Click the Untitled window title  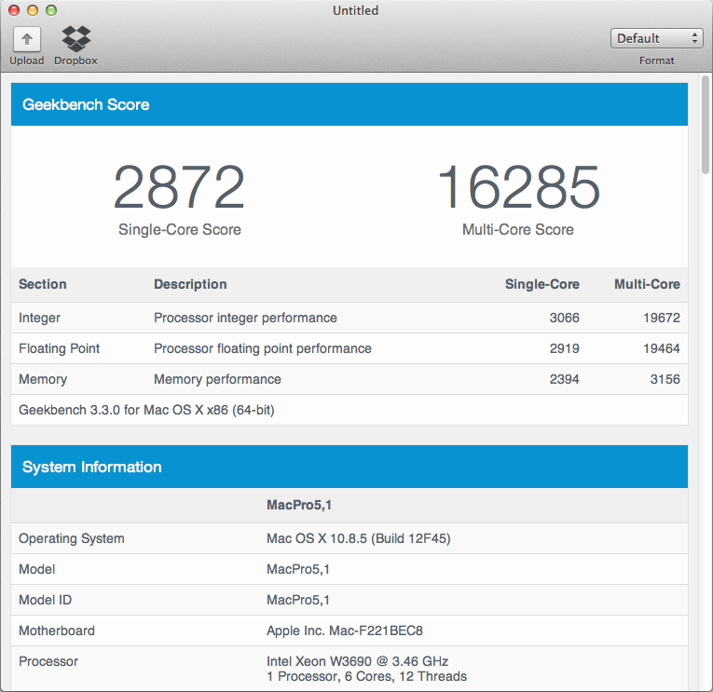click(356, 10)
